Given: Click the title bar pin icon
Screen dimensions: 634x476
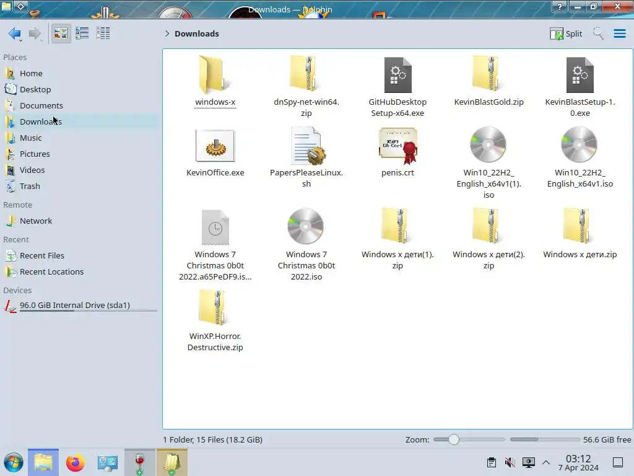Looking at the screenshot, I should [21, 6].
